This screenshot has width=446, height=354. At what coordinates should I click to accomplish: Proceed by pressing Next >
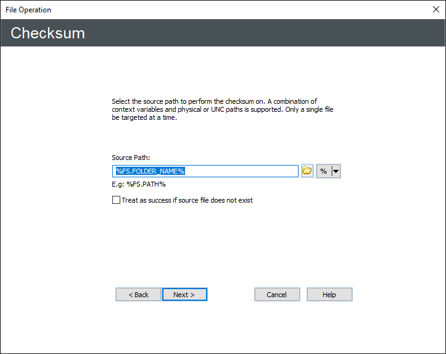click(184, 295)
